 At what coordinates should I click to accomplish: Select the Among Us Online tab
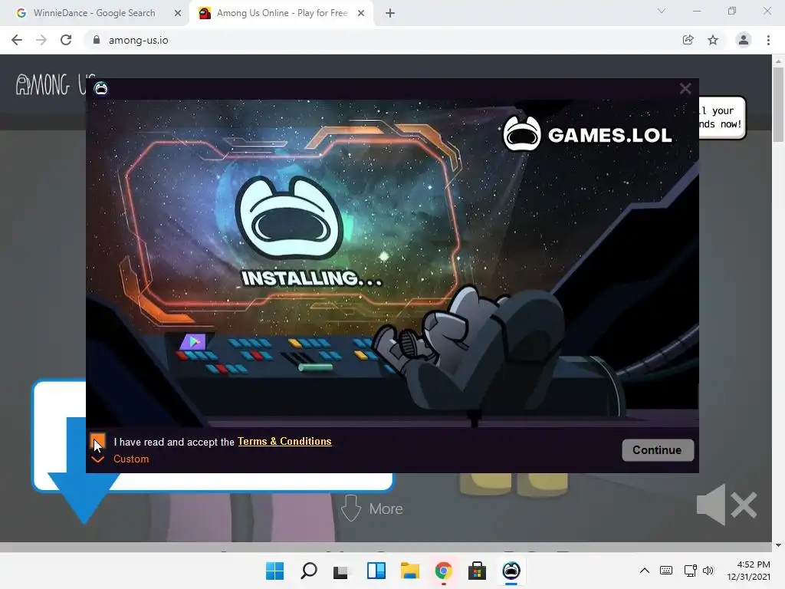click(x=282, y=13)
